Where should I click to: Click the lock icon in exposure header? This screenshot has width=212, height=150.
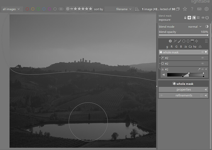[x=185, y=18]
